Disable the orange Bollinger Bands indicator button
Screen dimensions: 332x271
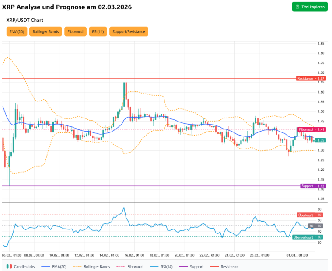[45, 31]
